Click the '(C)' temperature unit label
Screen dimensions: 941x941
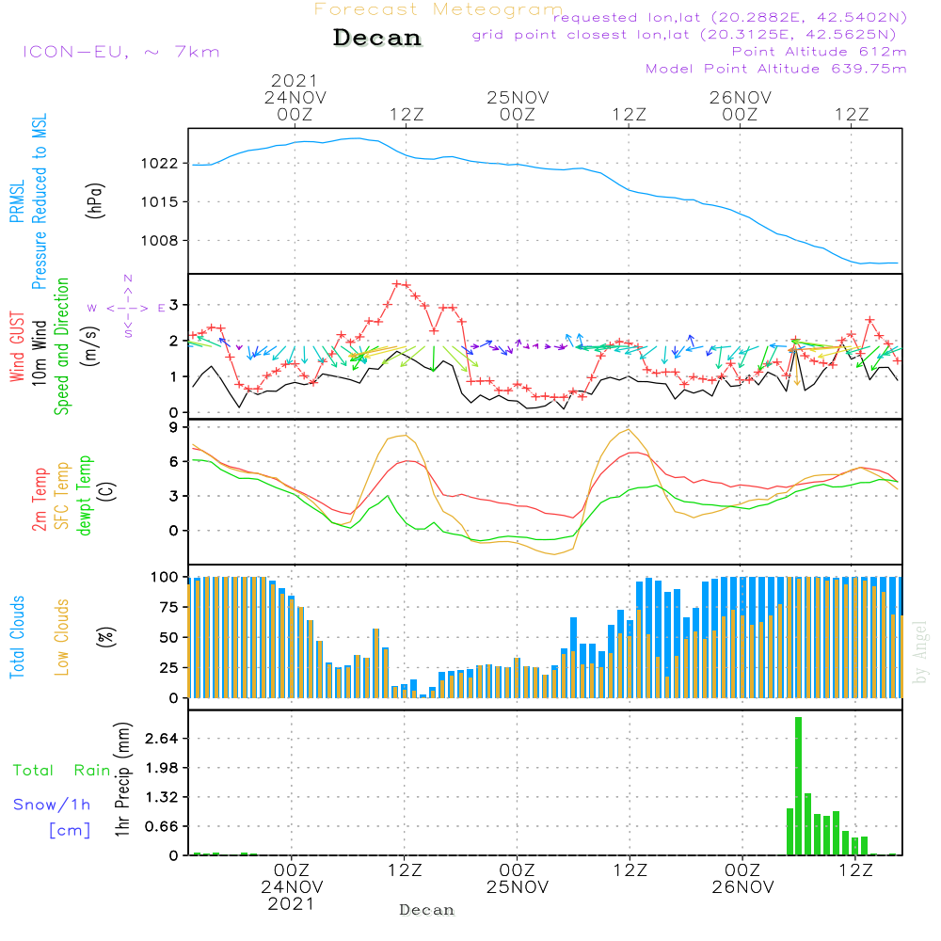pyautogui.click(x=107, y=491)
